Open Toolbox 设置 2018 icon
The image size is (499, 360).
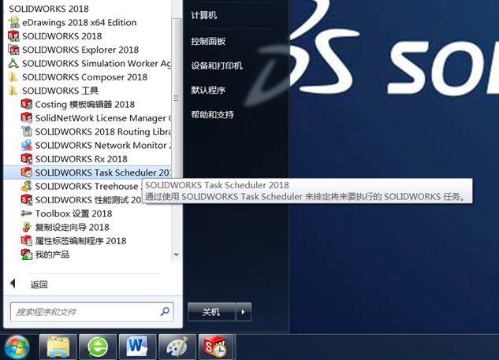[27, 213]
